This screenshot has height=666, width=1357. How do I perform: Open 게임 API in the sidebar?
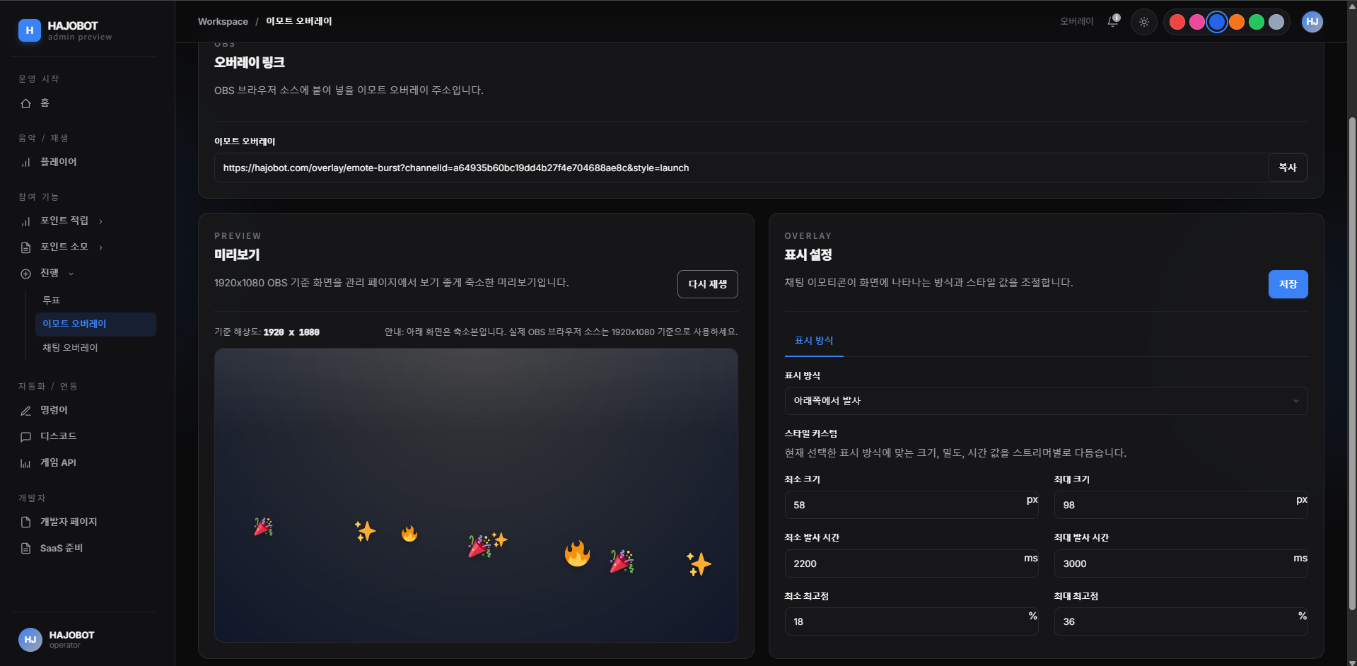coord(58,462)
